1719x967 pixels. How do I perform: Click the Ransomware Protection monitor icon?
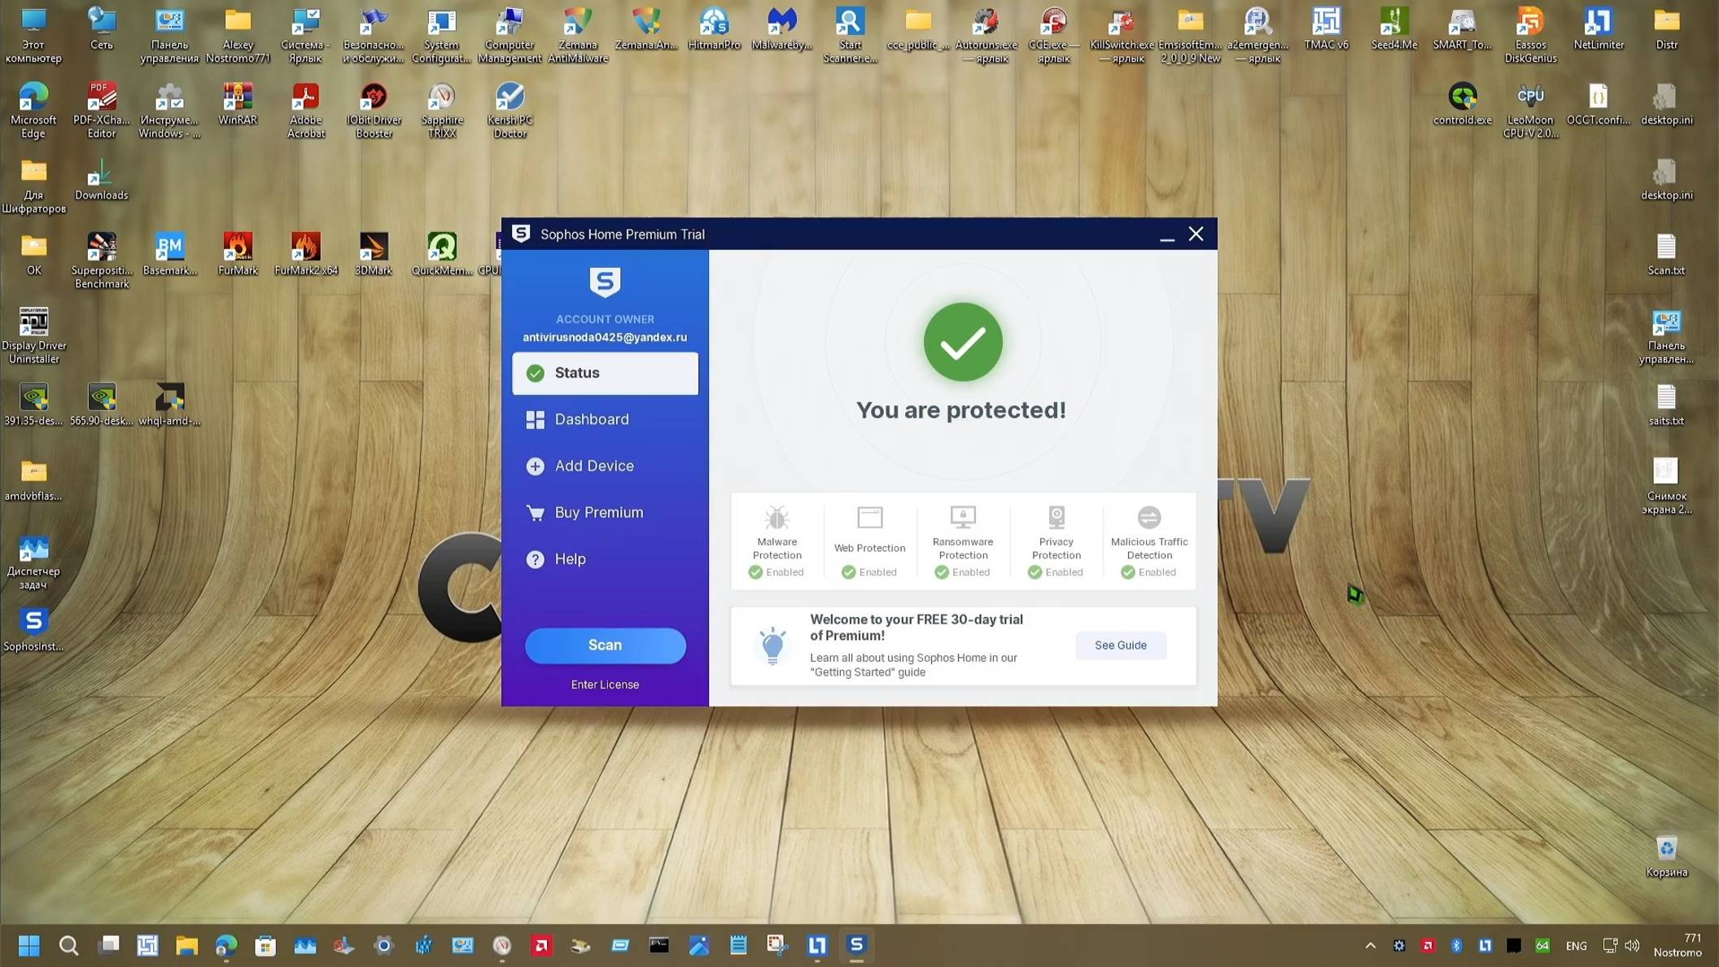click(x=962, y=517)
